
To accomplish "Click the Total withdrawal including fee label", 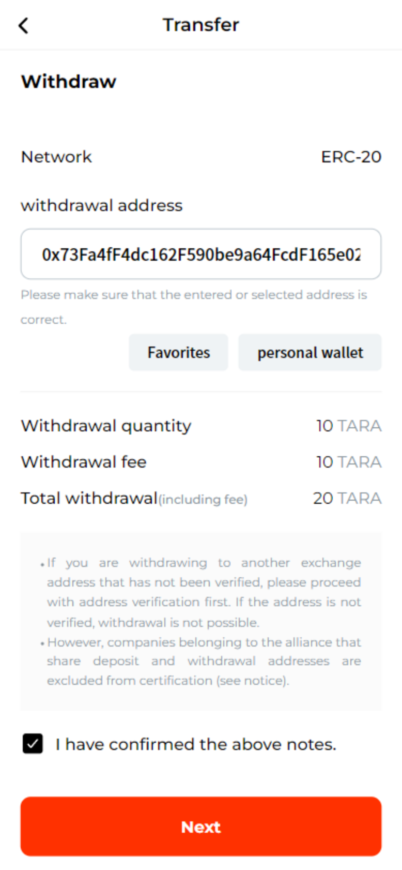I will point(134,499).
